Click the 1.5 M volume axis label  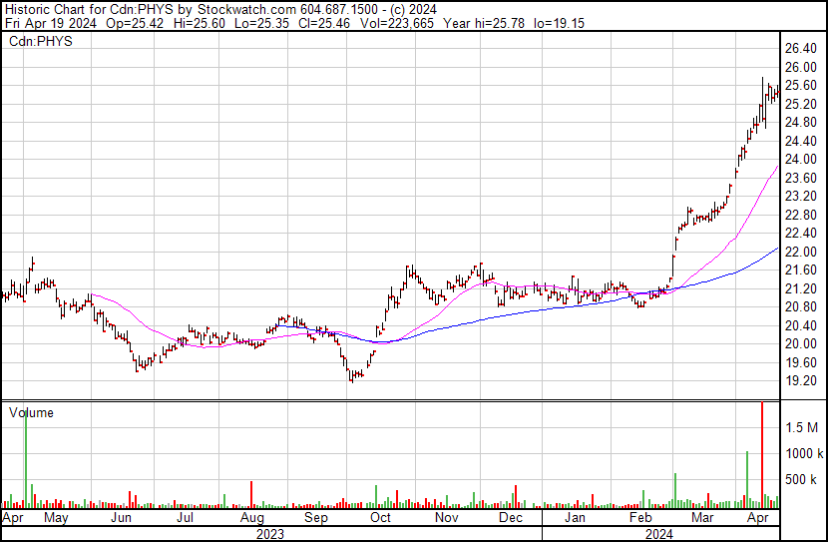click(x=803, y=427)
